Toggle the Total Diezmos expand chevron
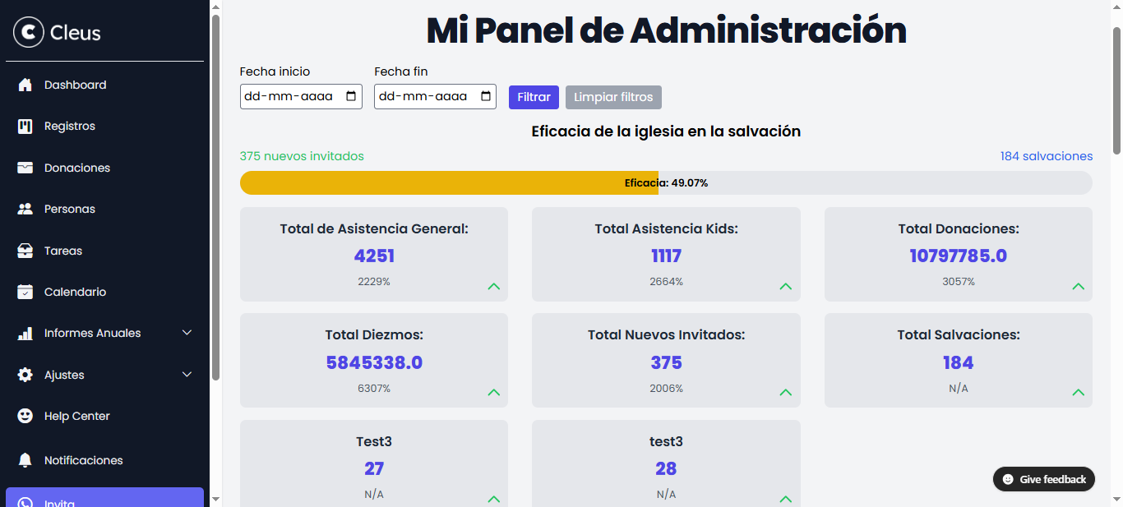1123x507 pixels. 494,393
